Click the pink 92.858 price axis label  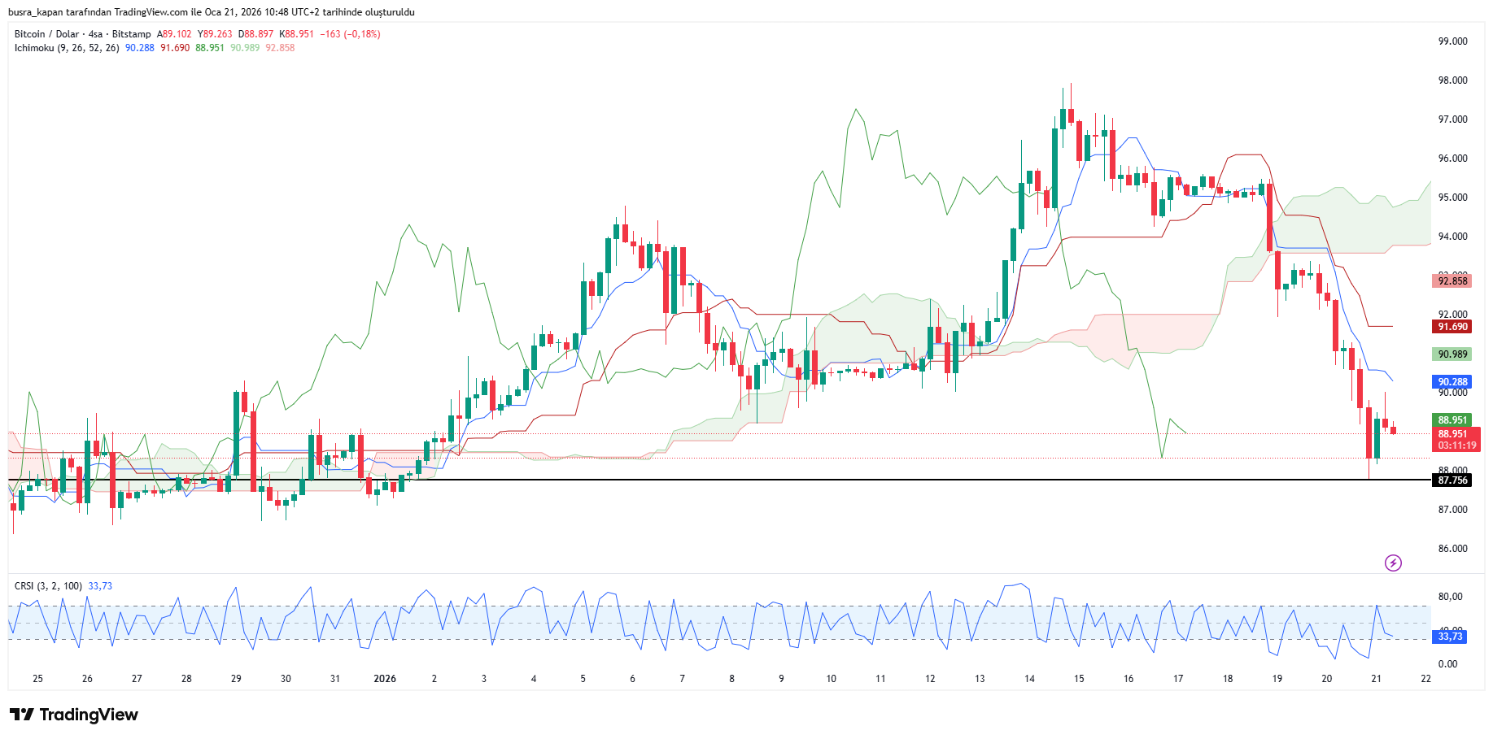coord(1452,281)
